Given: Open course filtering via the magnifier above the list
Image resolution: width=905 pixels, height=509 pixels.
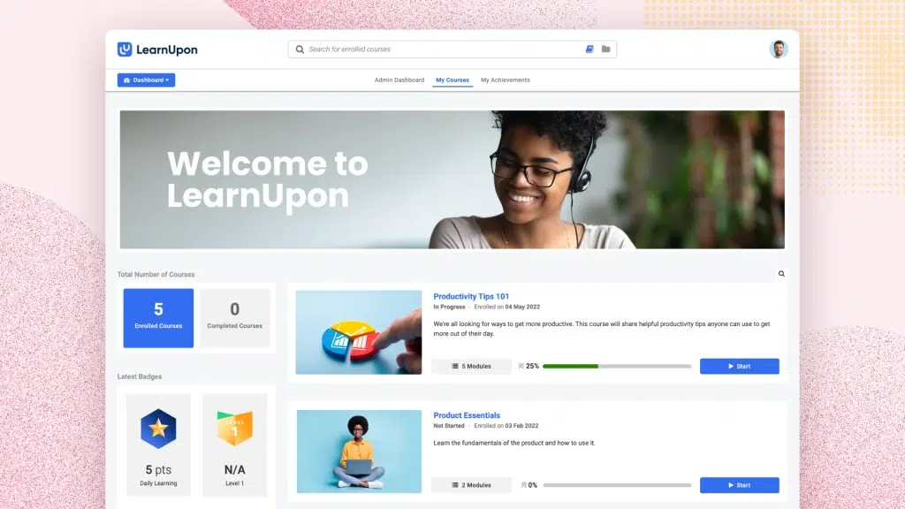Looking at the screenshot, I should point(781,274).
